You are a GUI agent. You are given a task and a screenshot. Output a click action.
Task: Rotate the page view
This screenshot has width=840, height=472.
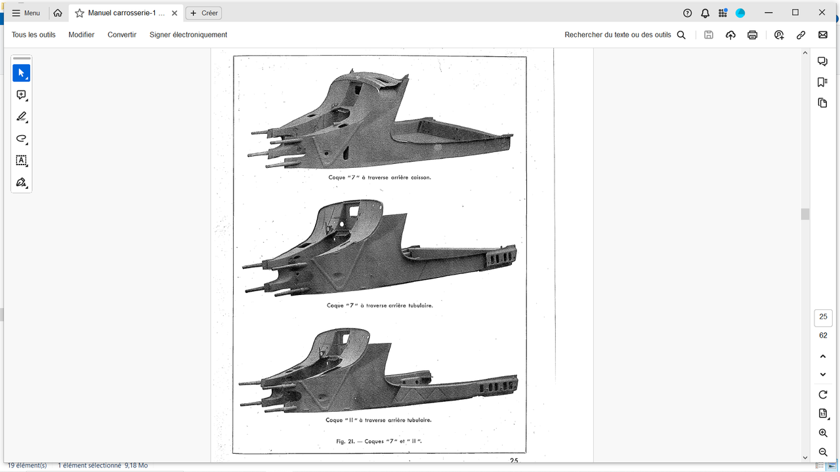(823, 395)
